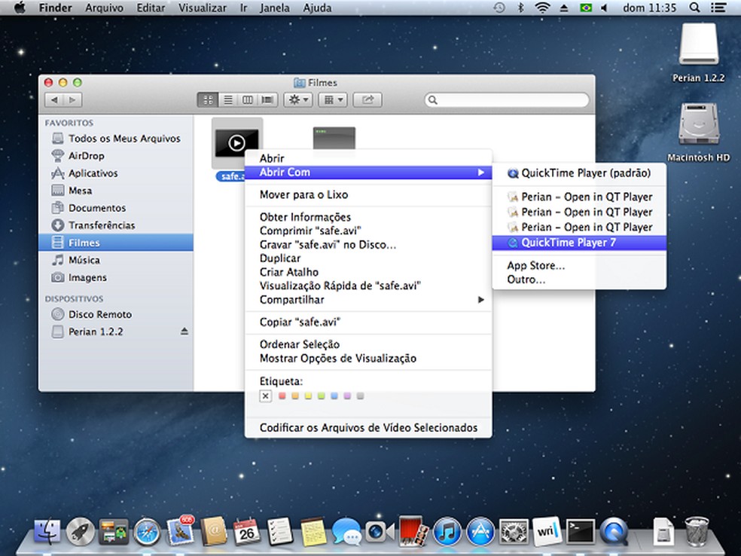Clear the label with the X etiqueta option
Screen dimensions: 741x556
(266, 396)
